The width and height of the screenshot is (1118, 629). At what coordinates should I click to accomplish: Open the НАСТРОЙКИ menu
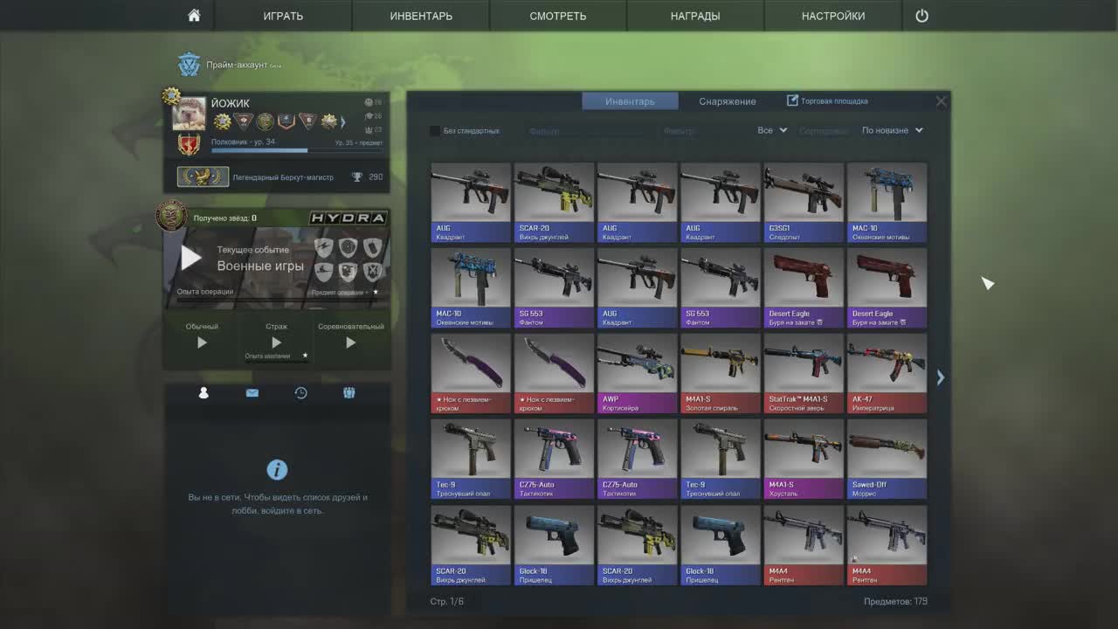833,16
